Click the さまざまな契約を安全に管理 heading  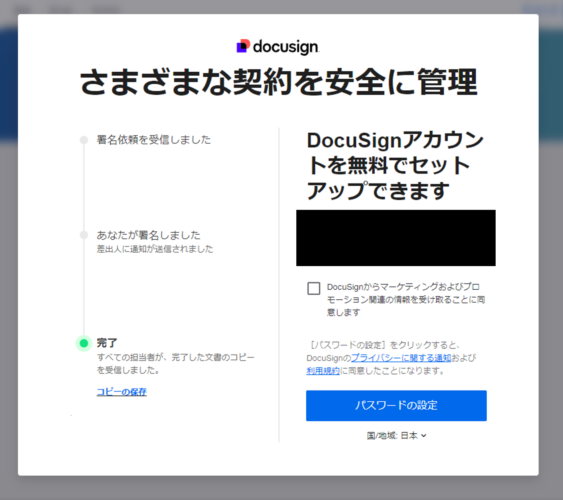tap(279, 82)
